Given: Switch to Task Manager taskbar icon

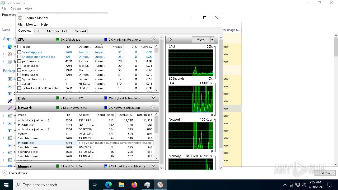Looking at the screenshot, I should pyautogui.click(x=147, y=185).
